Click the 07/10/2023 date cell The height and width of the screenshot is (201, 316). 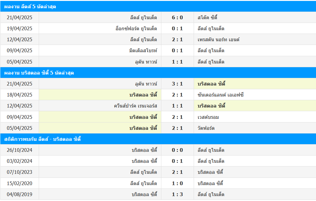20,172
